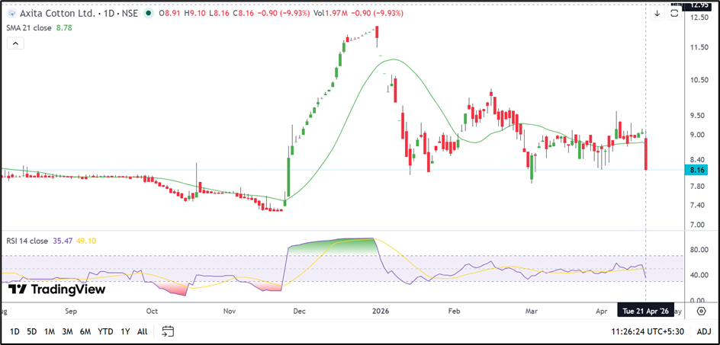The image size is (720, 345).
Task: Click the fullscreen frame icon at top right
Action: (673, 13)
